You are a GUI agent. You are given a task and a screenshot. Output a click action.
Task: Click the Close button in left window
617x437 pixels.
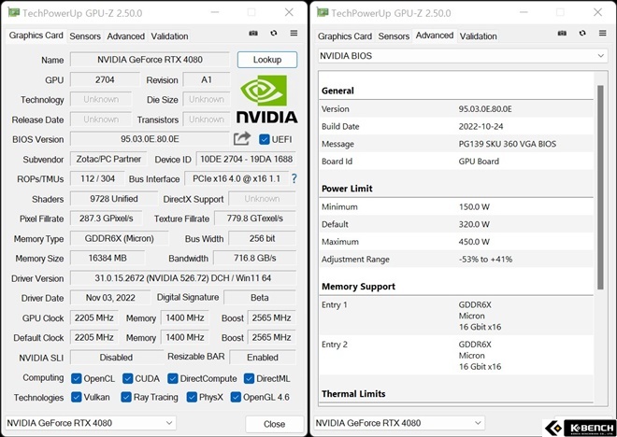[274, 424]
